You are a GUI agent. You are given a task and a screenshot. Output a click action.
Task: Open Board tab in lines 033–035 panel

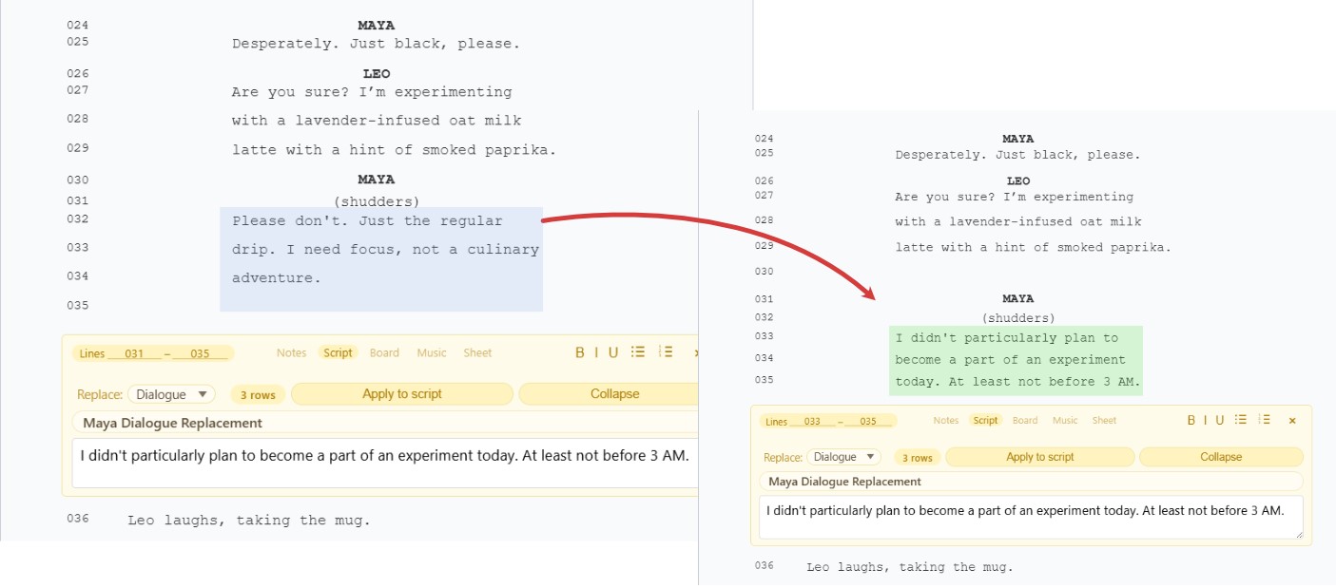[1025, 420]
